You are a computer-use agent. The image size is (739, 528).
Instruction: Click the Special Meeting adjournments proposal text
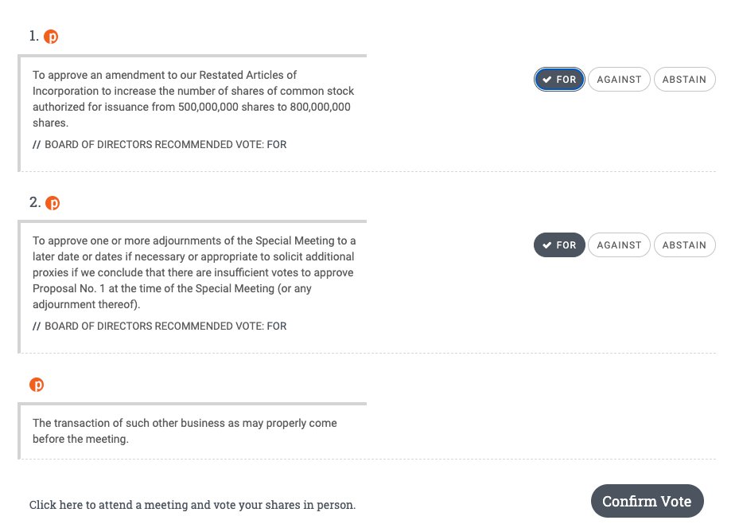click(194, 272)
